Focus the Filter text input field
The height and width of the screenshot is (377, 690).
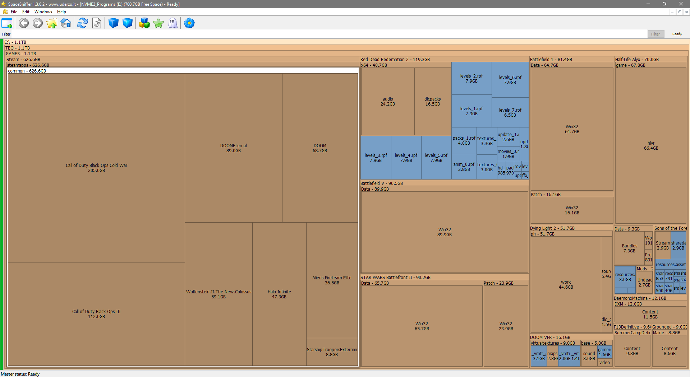(x=329, y=34)
